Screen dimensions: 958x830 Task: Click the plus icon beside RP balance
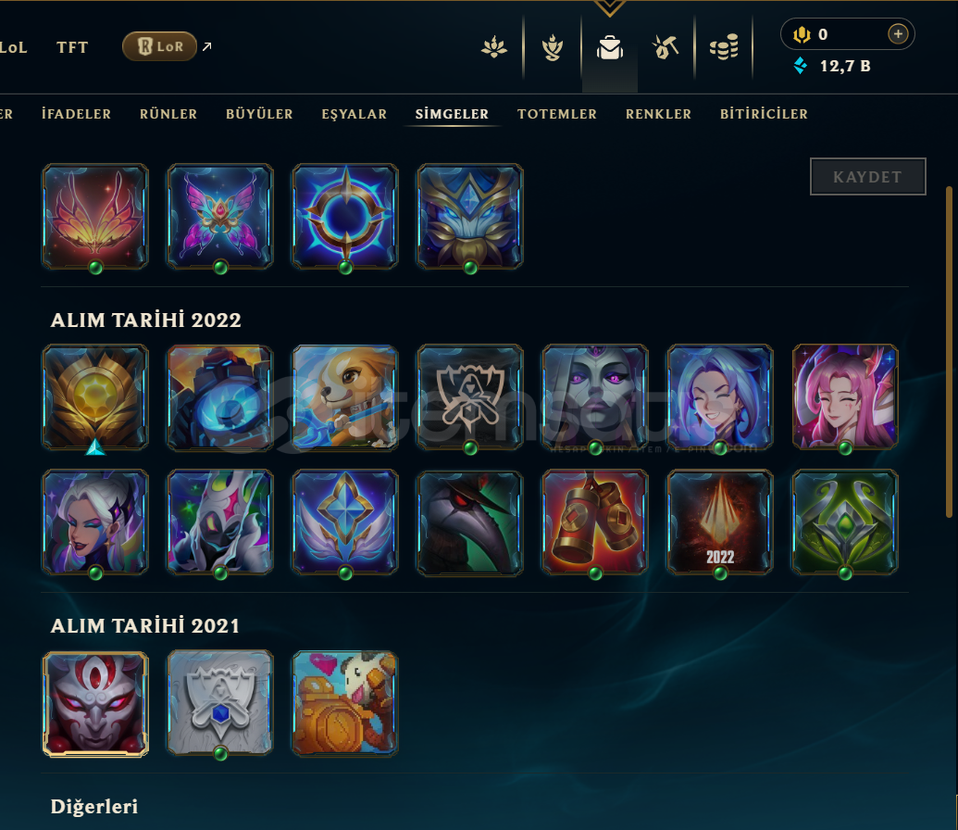[x=898, y=34]
